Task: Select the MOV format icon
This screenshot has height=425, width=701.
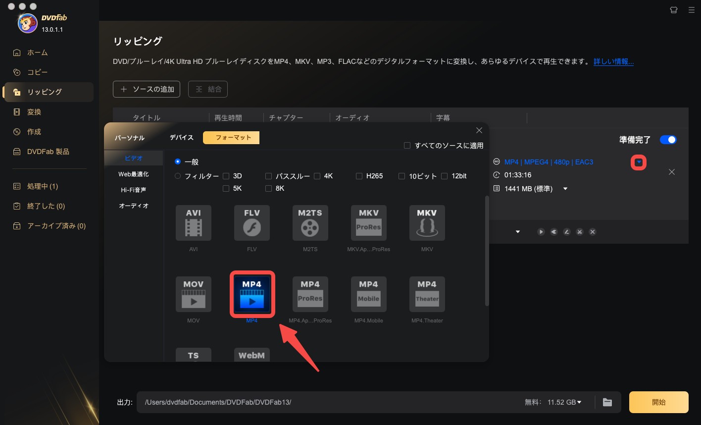Action: click(x=194, y=294)
